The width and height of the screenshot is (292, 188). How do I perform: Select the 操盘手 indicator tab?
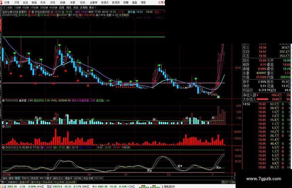click(68, 178)
